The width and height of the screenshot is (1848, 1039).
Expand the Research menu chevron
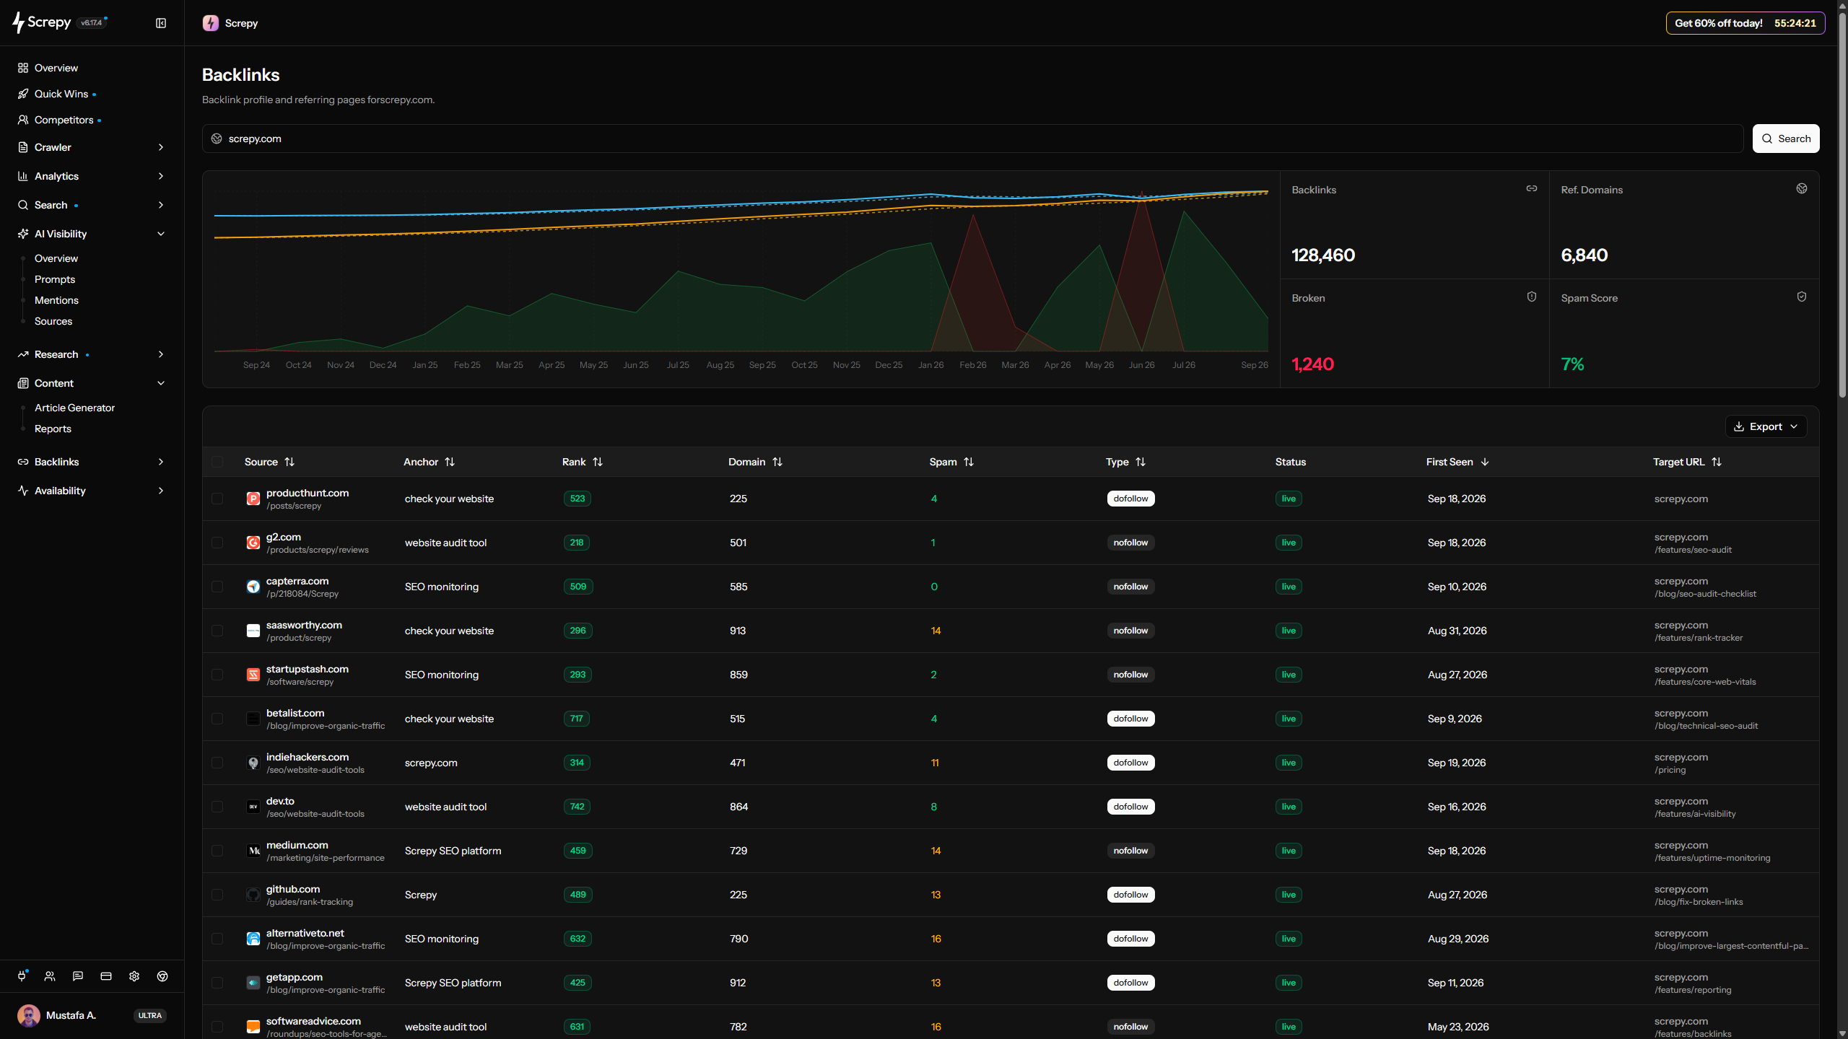pos(161,354)
